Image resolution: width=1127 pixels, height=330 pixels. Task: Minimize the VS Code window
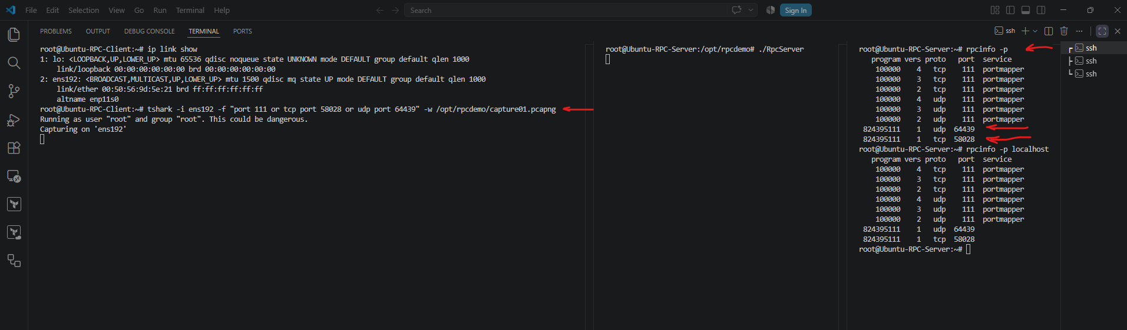click(x=1063, y=10)
